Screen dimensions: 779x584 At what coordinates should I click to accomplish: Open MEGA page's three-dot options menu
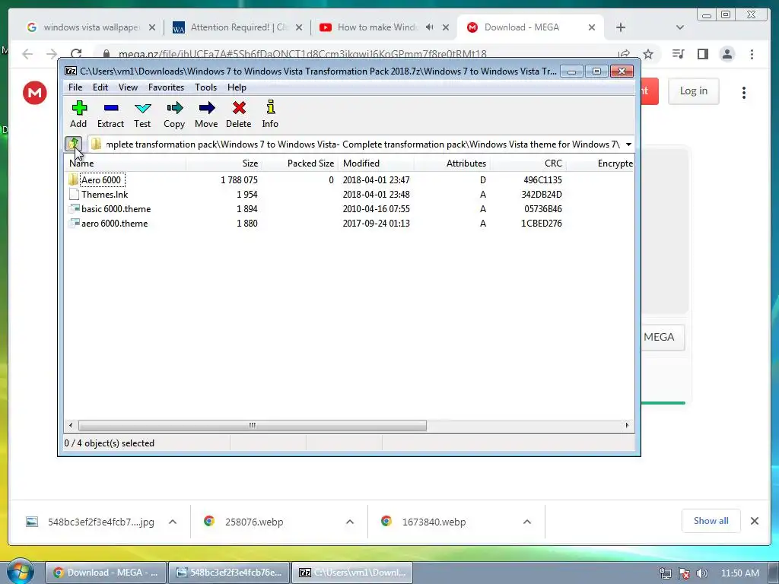point(744,93)
